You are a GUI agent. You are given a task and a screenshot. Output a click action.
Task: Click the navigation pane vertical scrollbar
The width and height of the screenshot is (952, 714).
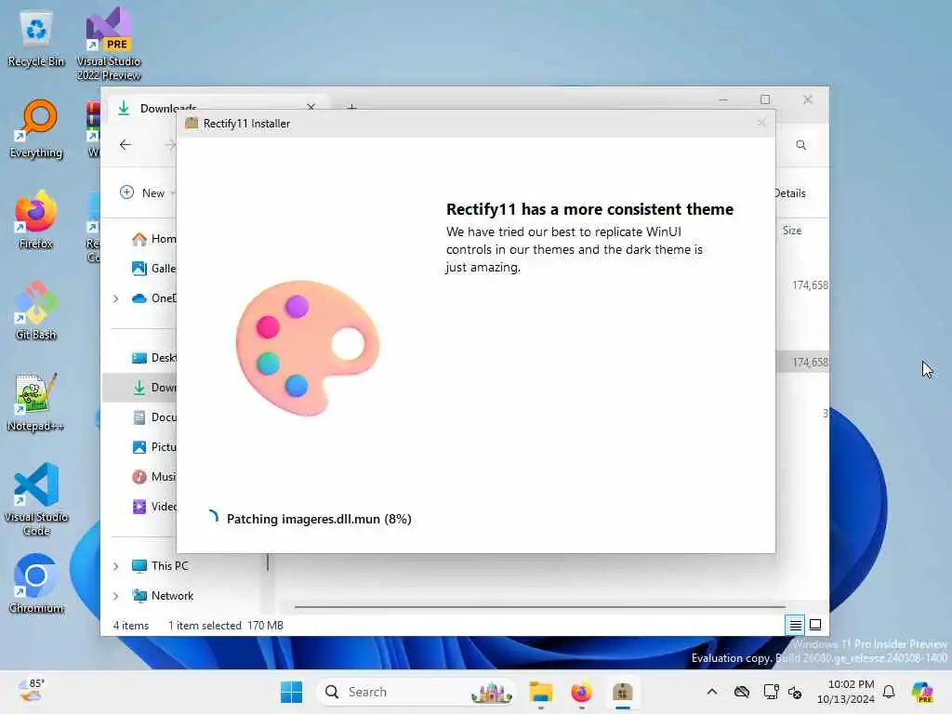click(267, 562)
